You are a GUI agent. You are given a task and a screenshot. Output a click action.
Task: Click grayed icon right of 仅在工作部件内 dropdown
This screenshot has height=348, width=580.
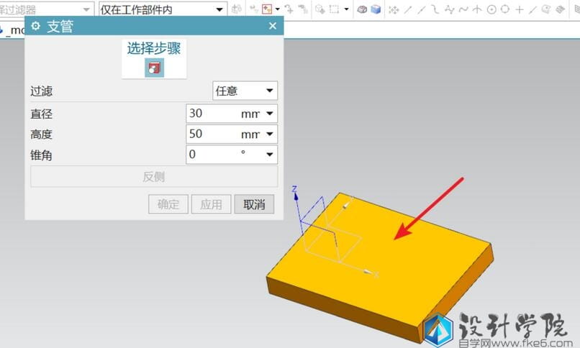click(236, 9)
